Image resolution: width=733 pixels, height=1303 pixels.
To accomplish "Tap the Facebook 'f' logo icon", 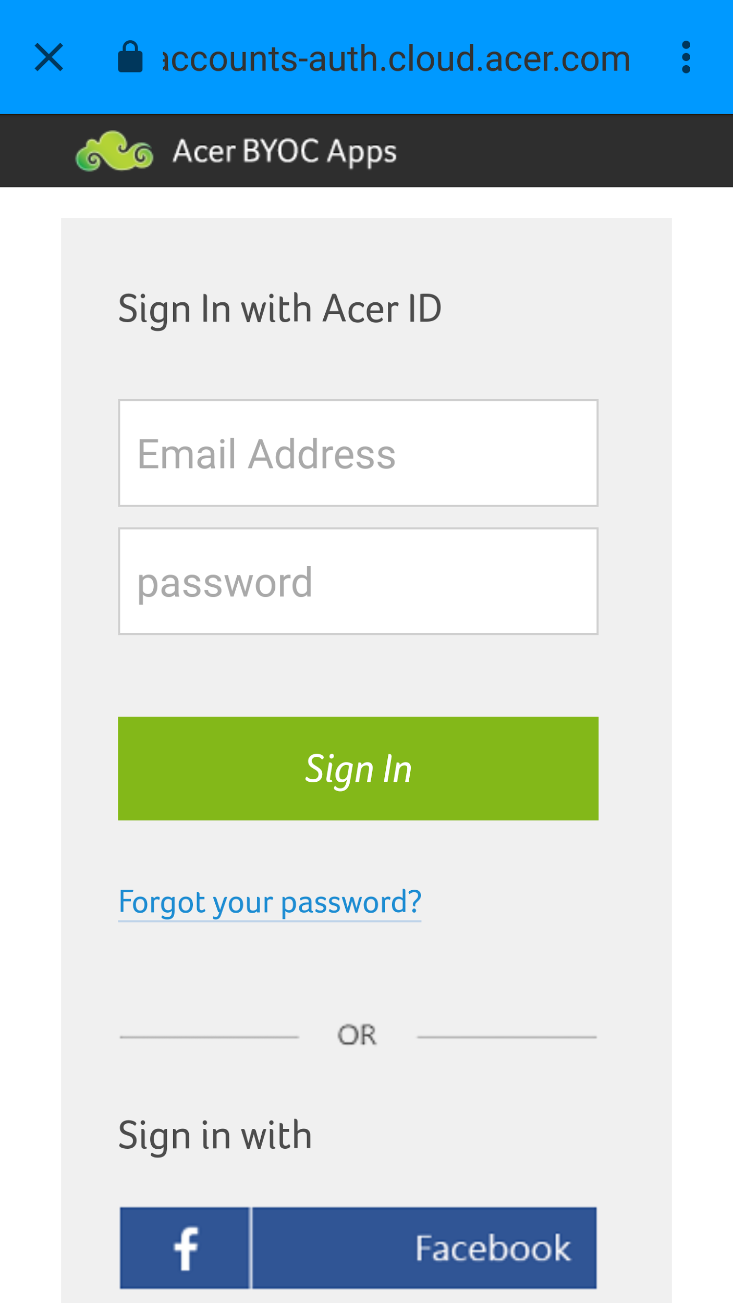I will click(185, 1248).
